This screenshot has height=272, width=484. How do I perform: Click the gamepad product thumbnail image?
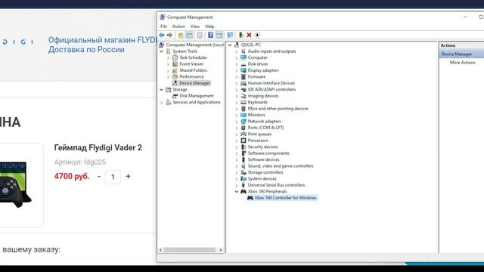point(15,185)
